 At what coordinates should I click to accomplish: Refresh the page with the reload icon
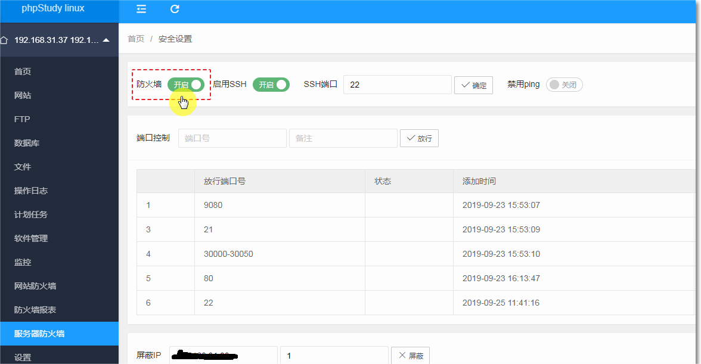point(174,9)
